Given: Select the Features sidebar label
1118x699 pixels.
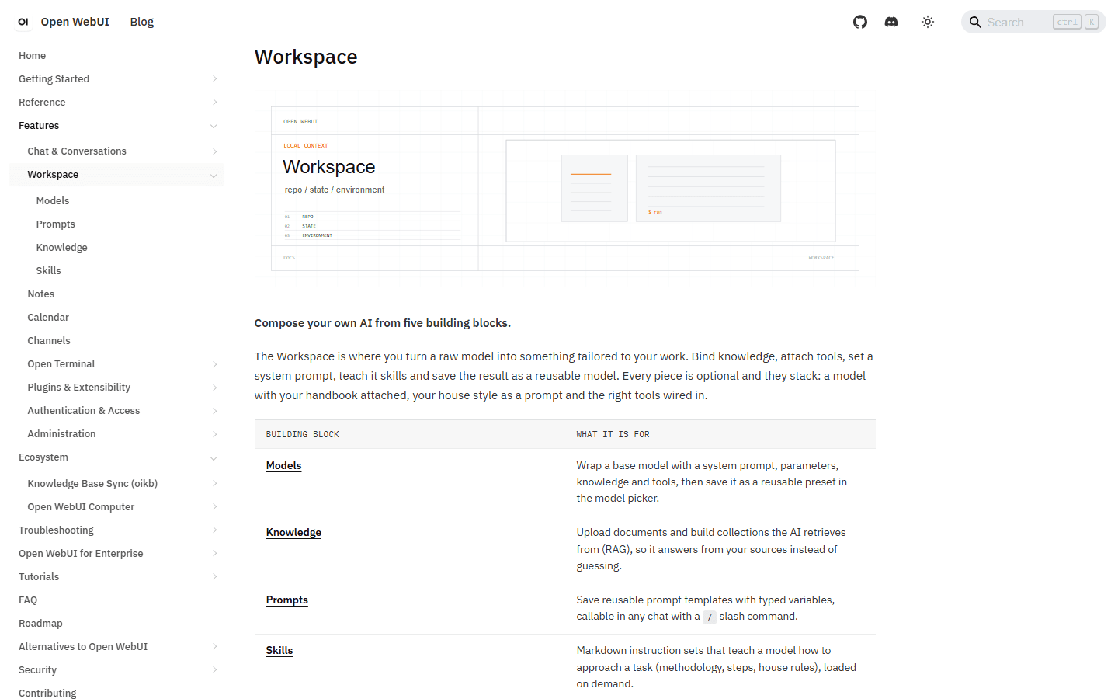Looking at the screenshot, I should tap(39, 125).
